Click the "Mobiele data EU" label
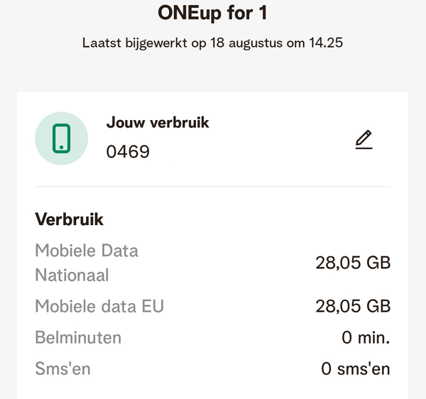This screenshot has width=426, height=399. (99, 306)
